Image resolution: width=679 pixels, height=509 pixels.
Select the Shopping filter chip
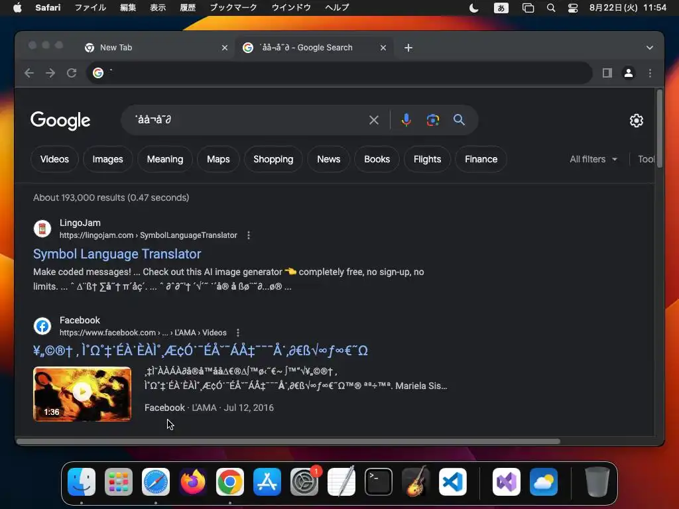[x=273, y=159]
